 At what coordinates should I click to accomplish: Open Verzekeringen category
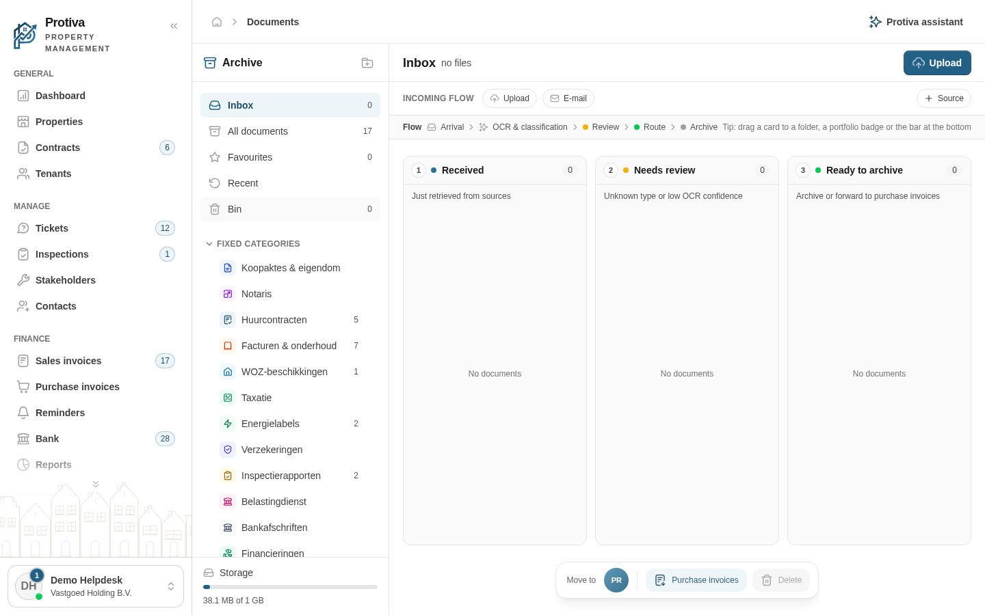pyautogui.click(x=290, y=450)
